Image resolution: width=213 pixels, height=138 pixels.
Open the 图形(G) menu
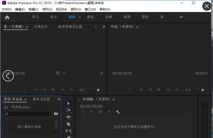(x=76, y=9)
